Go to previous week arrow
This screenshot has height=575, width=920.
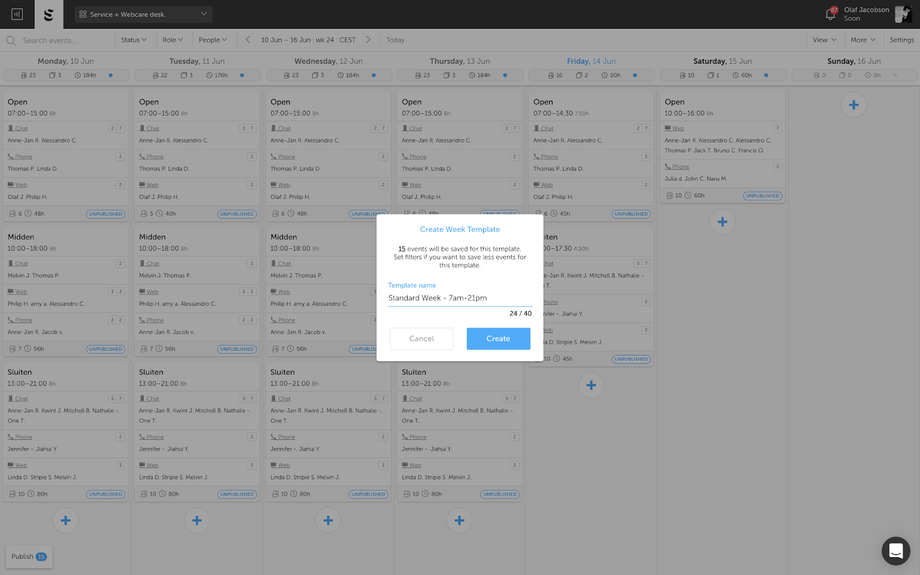click(248, 40)
